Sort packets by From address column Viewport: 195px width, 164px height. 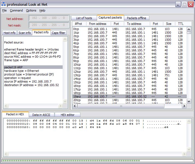pos(98,24)
